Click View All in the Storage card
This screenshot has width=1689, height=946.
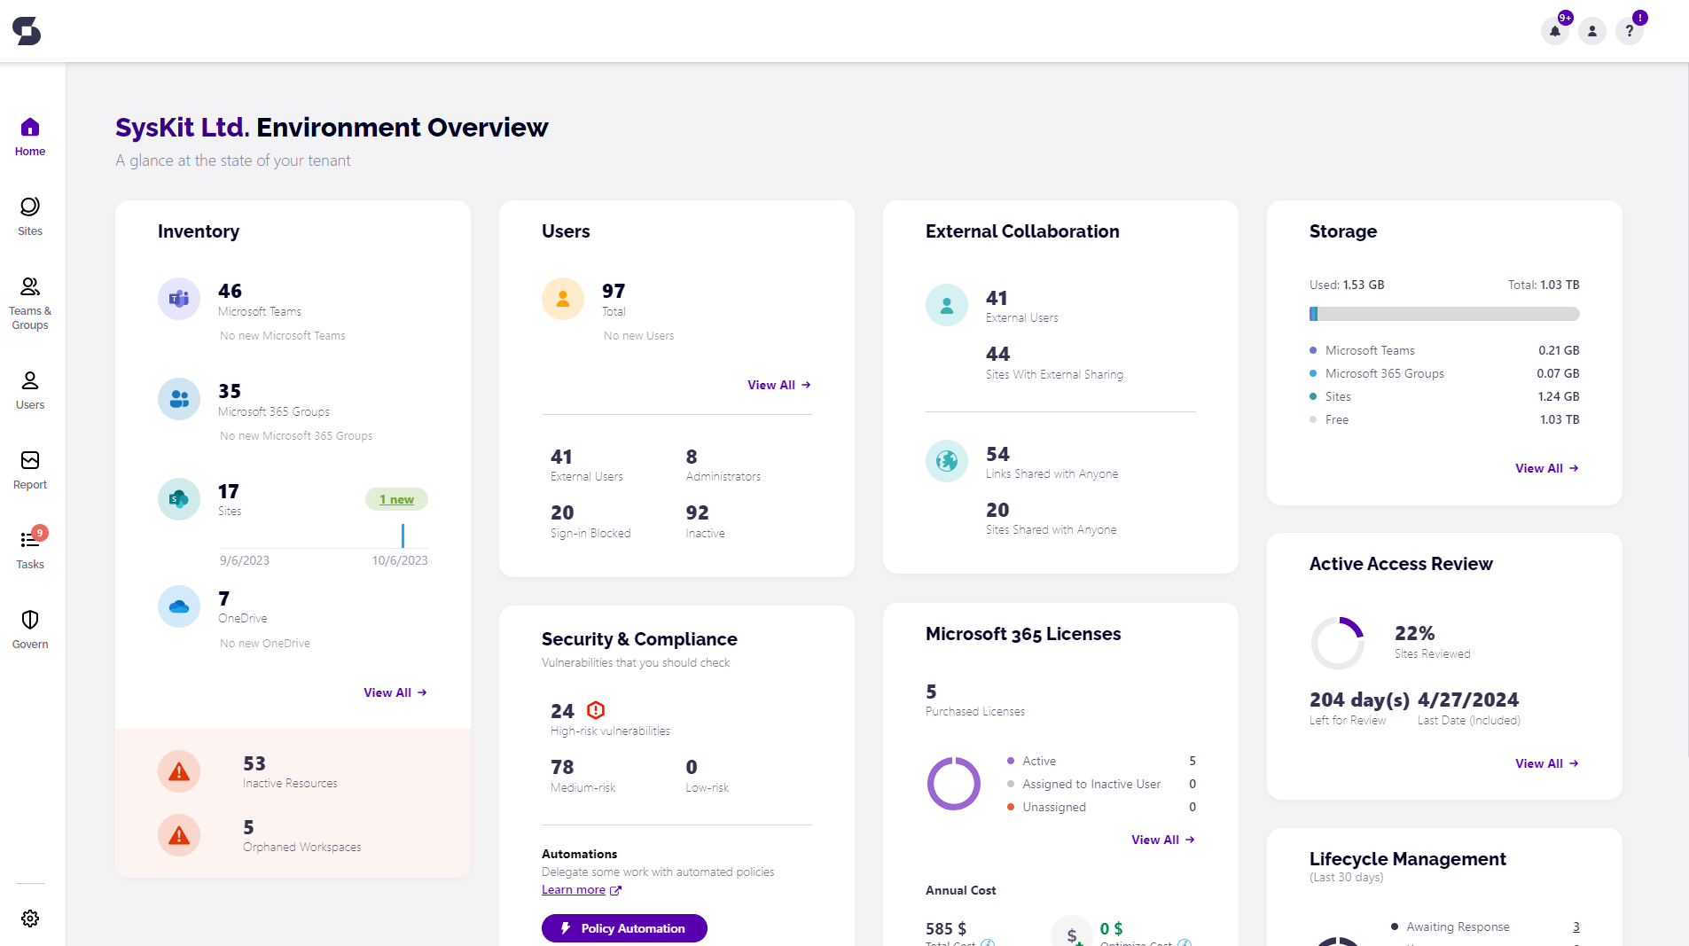click(1546, 468)
